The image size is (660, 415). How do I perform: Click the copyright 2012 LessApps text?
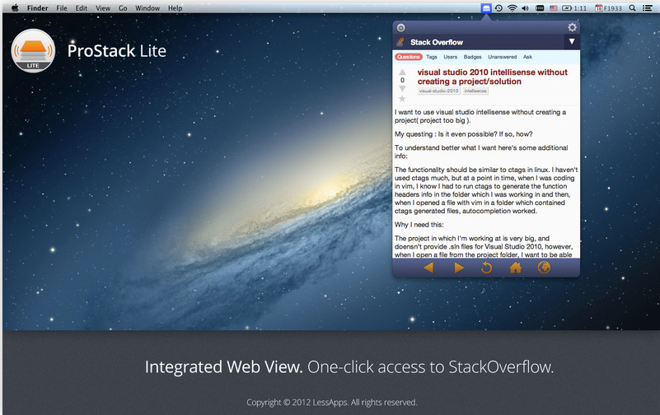(332, 403)
